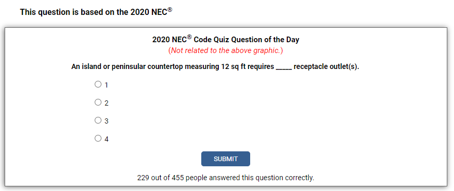
Task: Click the "Code Quiz Question of the Day" heading
Action: click(247, 40)
